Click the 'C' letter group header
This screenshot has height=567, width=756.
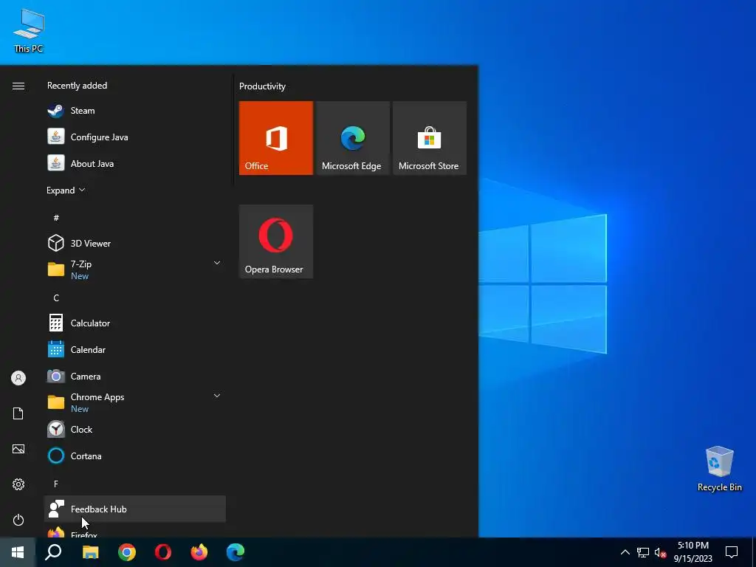click(x=56, y=298)
